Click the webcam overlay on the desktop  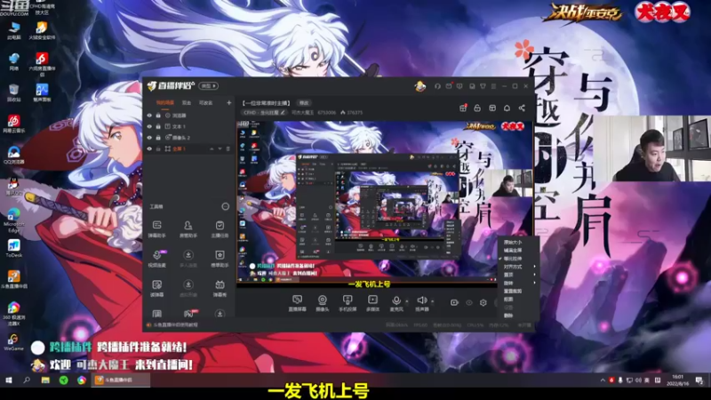coord(650,148)
